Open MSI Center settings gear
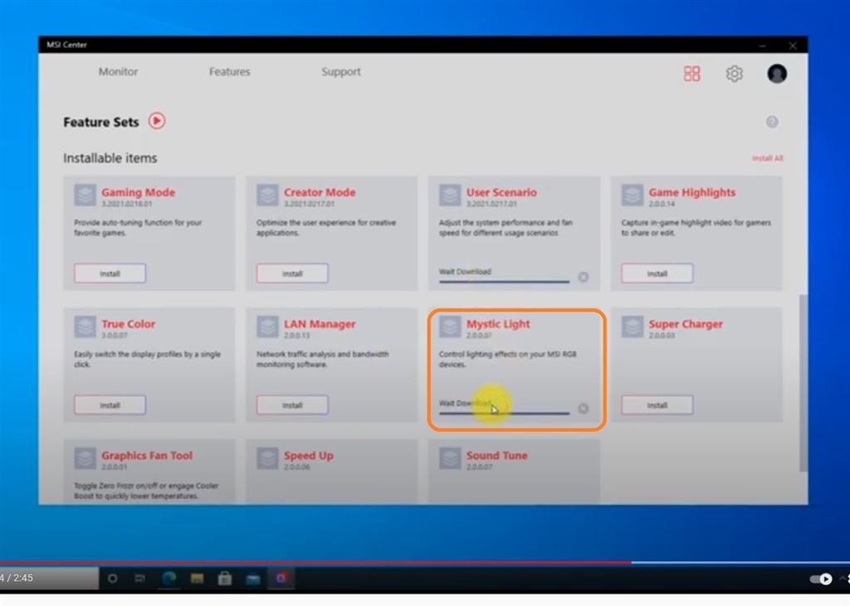This screenshot has width=850, height=606. click(734, 74)
